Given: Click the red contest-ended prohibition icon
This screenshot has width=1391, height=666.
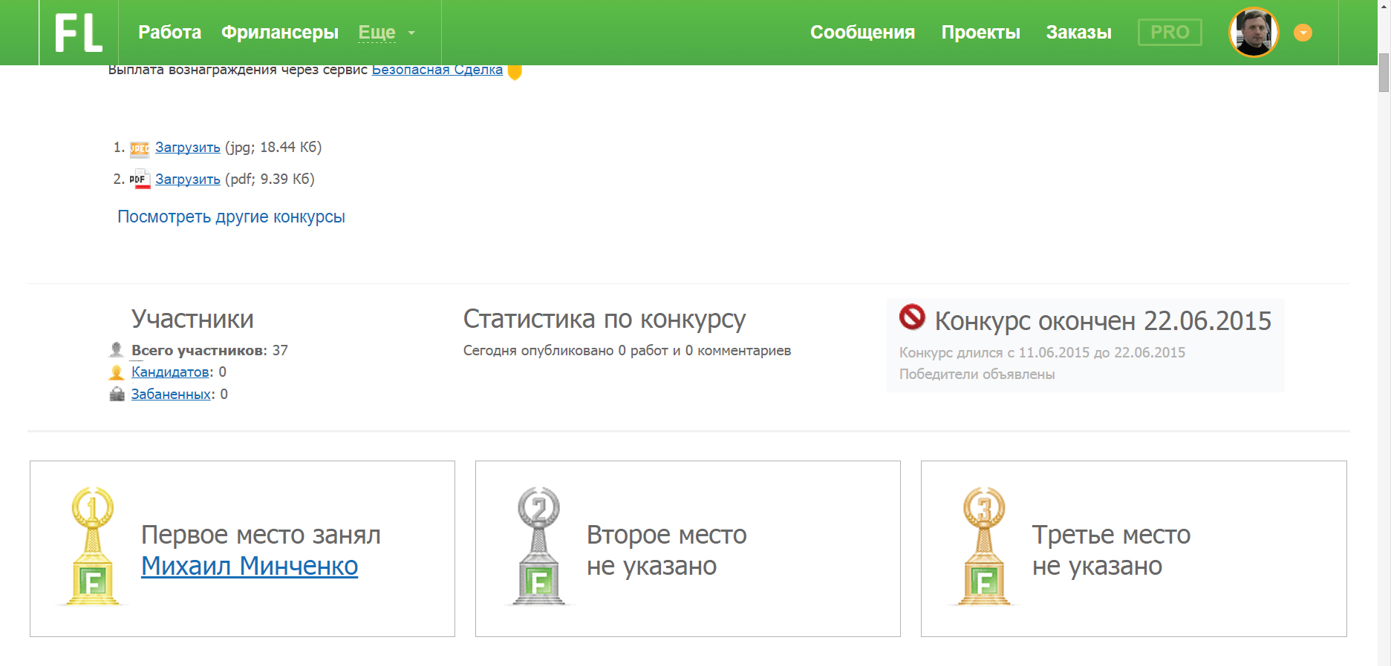Looking at the screenshot, I should tap(912, 317).
